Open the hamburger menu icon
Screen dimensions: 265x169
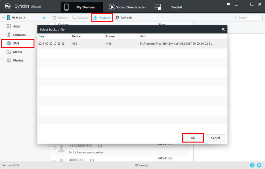click(236, 4)
